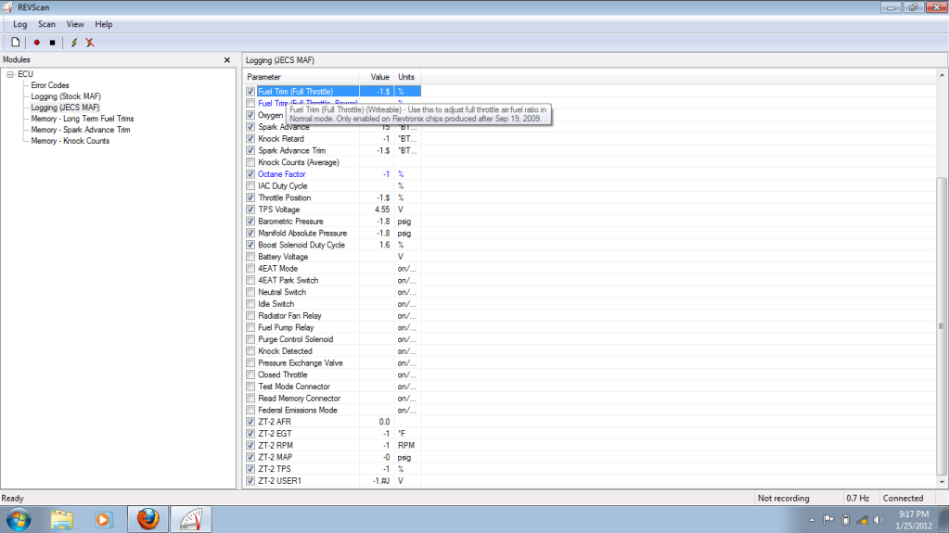Click the parameter list scrollbar thumb
949x533 pixels.
coord(942,326)
